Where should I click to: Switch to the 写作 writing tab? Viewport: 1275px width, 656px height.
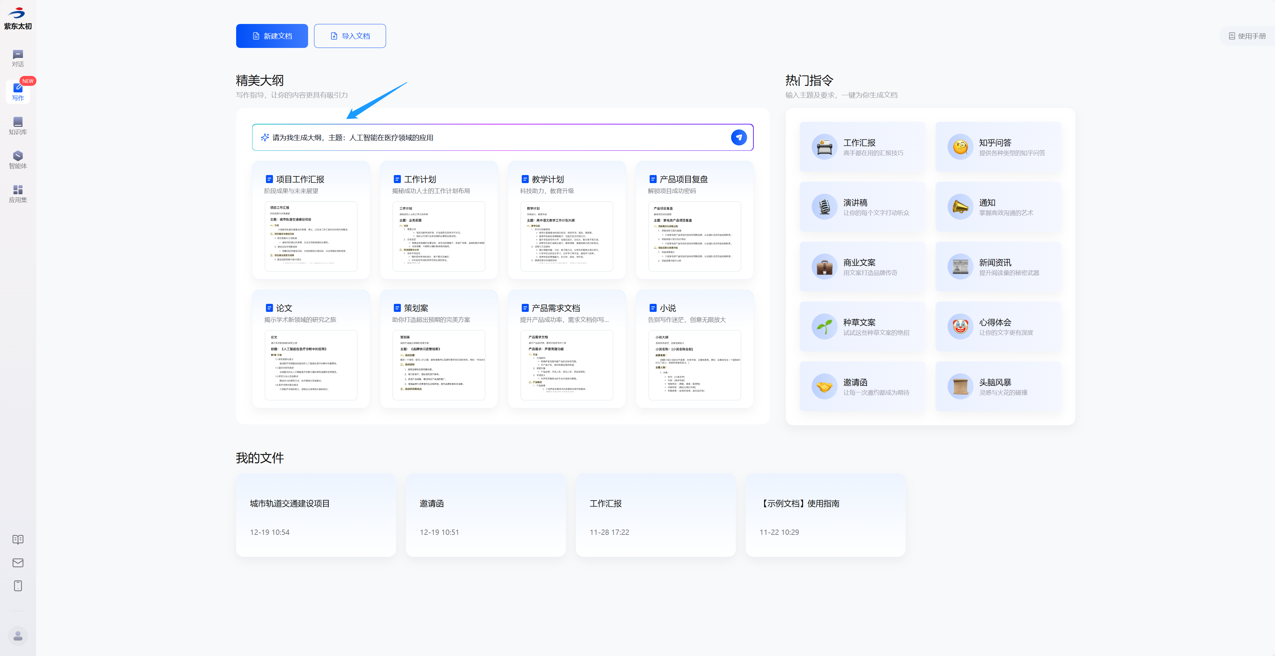click(18, 92)
